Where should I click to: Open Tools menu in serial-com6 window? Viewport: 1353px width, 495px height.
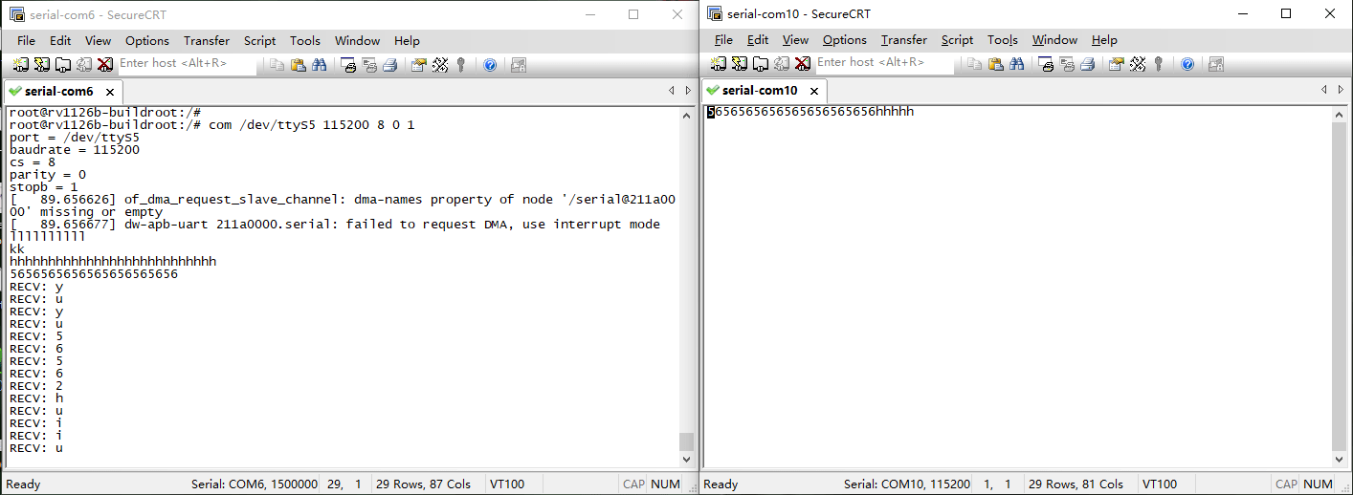[305, 40]
